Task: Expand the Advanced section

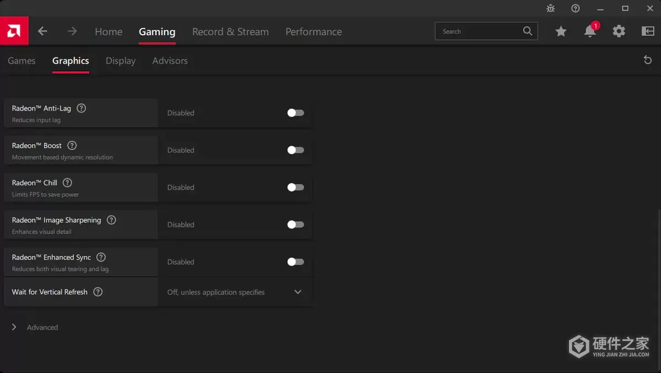Action: pos(35,327)
